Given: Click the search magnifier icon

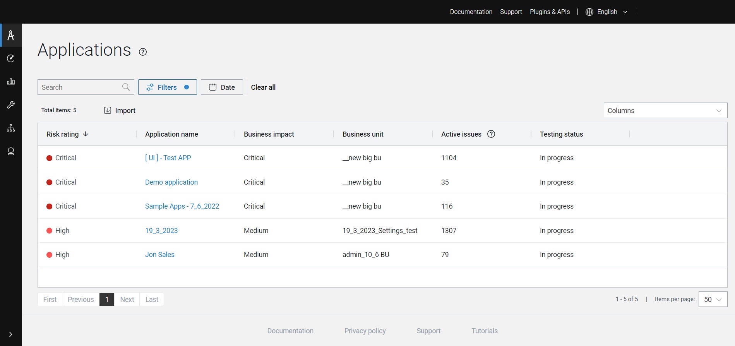Looking at the screenshot, I should click(x=126, y=87).
